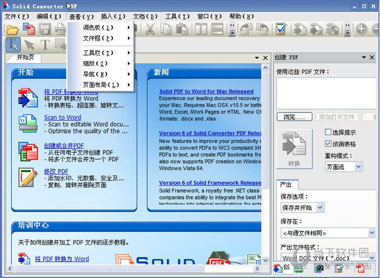Open Version 6 of Solid Framework news link
The width and height of the screenshot is (380, 278).
210,183
